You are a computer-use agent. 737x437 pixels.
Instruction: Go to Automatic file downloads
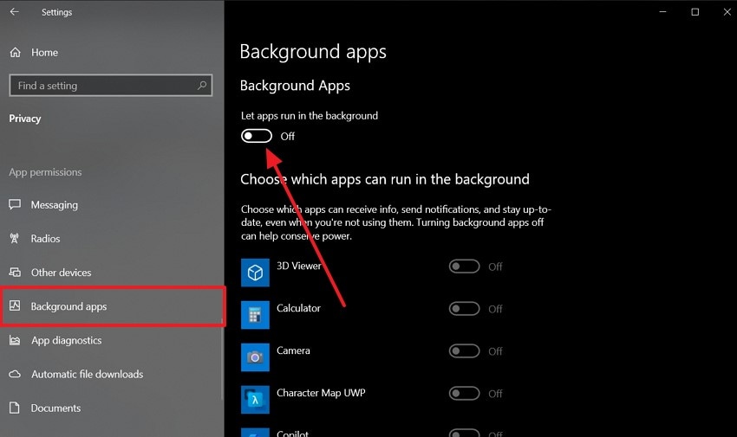(x=87, y=375)
